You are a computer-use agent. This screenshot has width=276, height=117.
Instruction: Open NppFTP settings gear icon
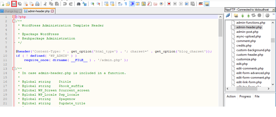tap(267, 16)
